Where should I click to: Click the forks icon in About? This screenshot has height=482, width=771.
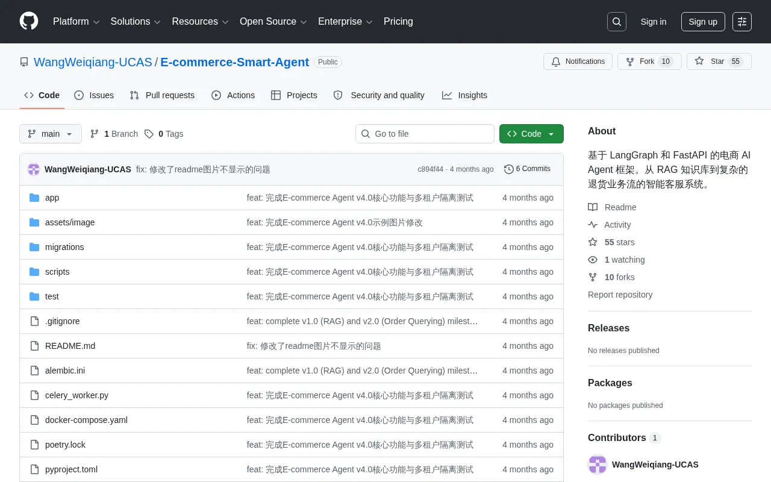pos(593,277)
